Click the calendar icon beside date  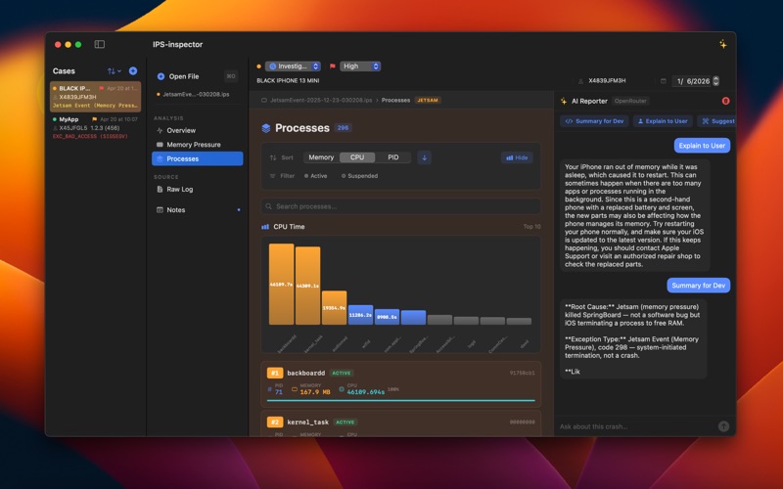tap(664, 81)
